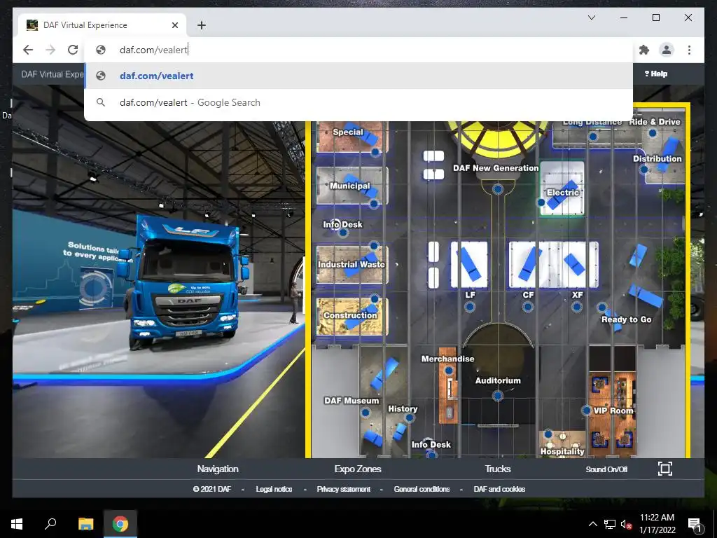Jump to Industrial Waste map marker
This screenshot has width=717, height=538.
pyautogui.click(x=374, y=246)
